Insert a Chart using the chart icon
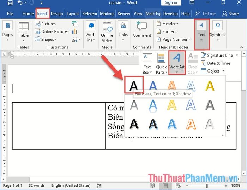Image resolution: width=247 pixels, height=190 pixels. coord(74,31)
